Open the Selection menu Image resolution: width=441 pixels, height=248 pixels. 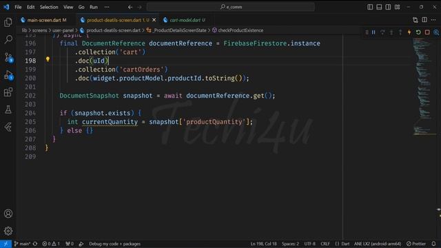coord(49,7)
